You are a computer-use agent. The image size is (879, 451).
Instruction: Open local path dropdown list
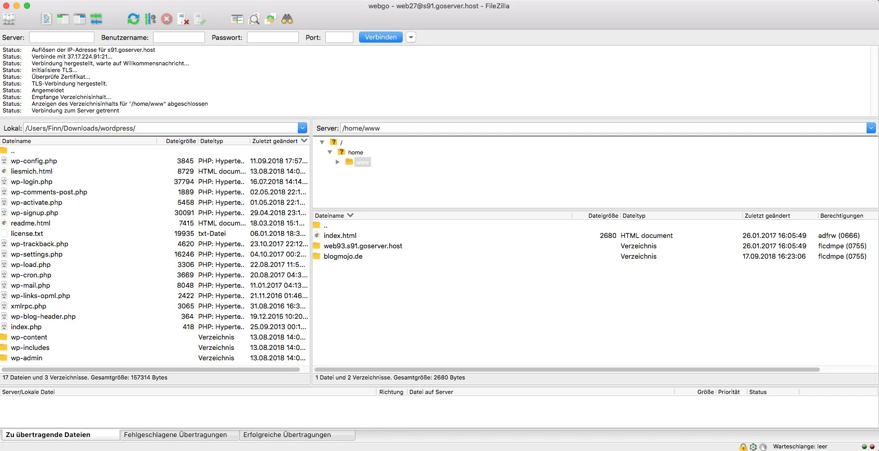click(x=303, y=128)
